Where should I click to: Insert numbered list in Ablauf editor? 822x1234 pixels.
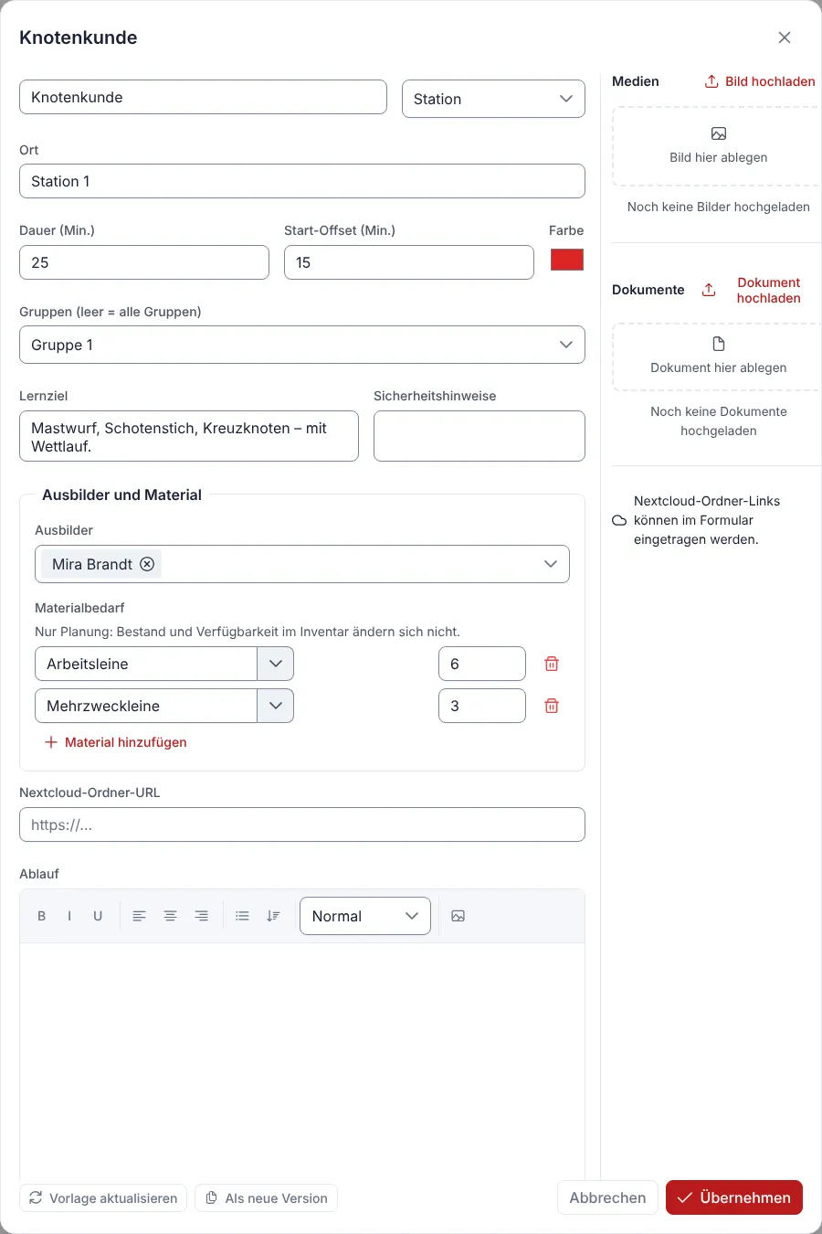click(273, 916)
